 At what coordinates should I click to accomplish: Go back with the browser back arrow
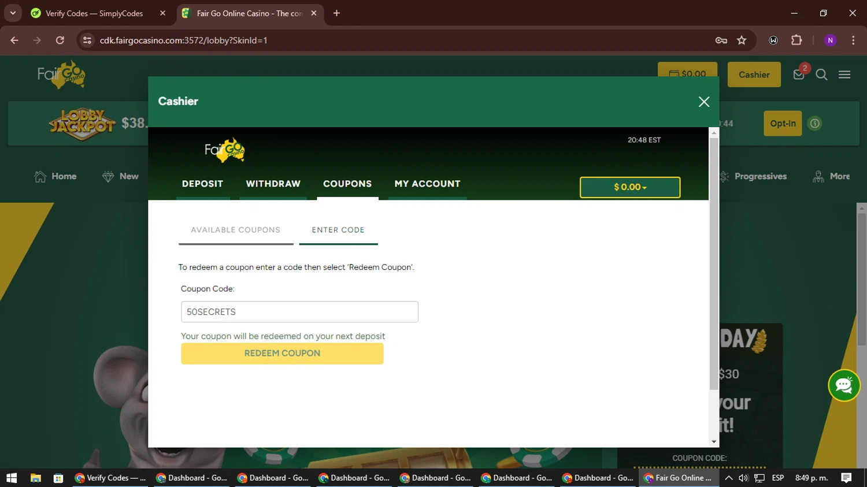(14, 40)
